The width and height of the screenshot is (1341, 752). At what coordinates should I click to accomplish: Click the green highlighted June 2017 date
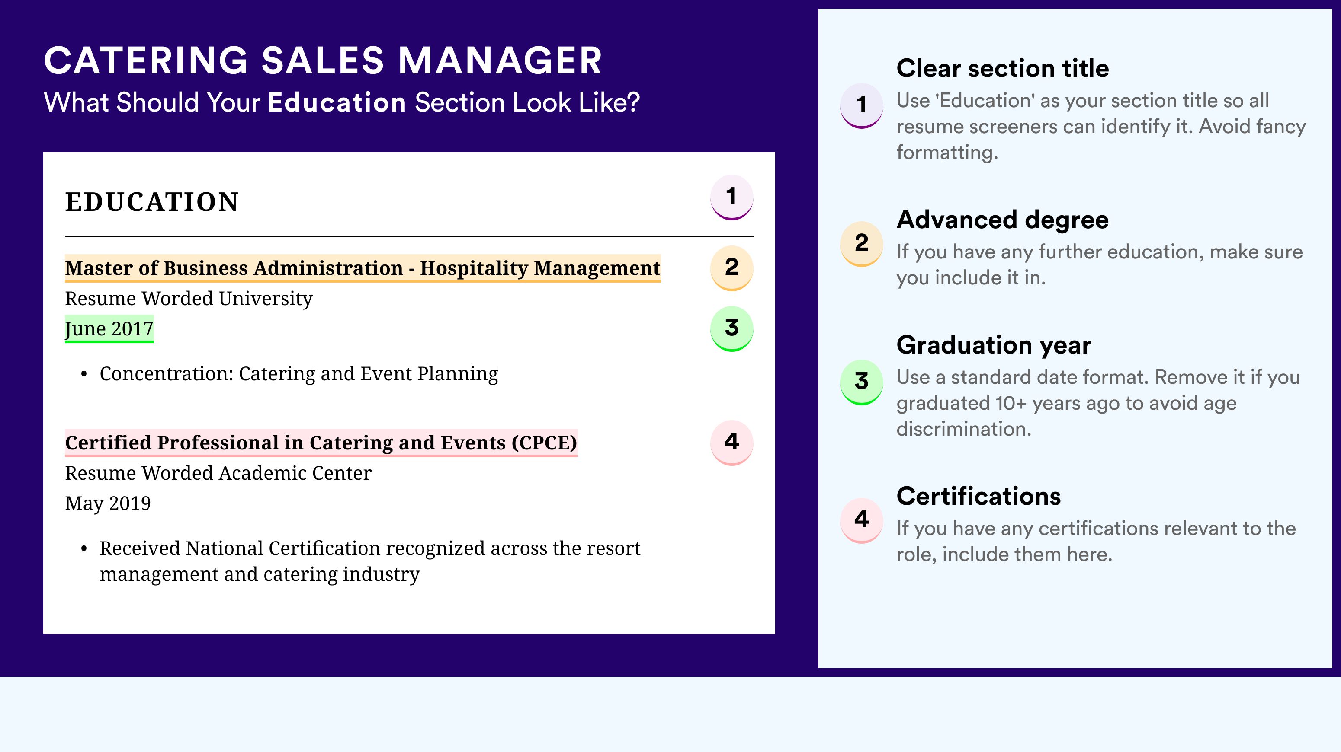point(109,328)
